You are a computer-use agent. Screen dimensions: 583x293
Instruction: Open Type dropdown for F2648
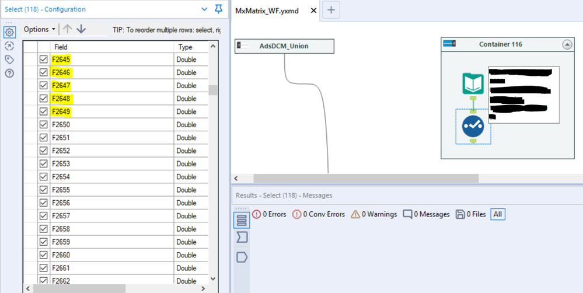pos(191,99)
